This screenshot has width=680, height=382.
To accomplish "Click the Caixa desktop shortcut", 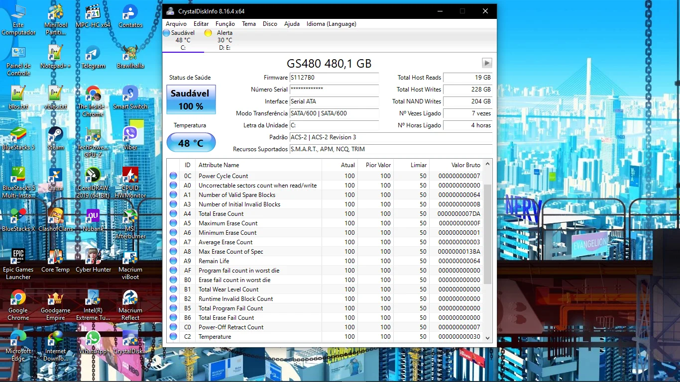I will (56, 179).
